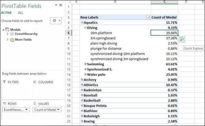The width and height of the screenshot is (205, 126).
Task: Expand the Water polo subgroup
Action: 85,74
